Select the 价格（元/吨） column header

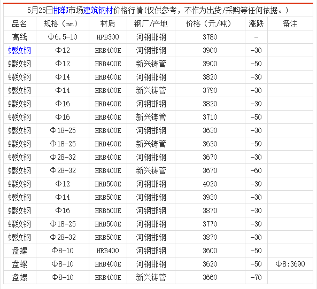pos(210,24)
